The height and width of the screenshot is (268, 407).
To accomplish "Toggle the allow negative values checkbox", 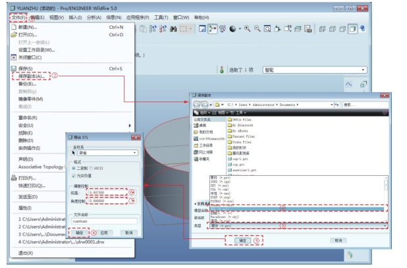I will (74, 176).
